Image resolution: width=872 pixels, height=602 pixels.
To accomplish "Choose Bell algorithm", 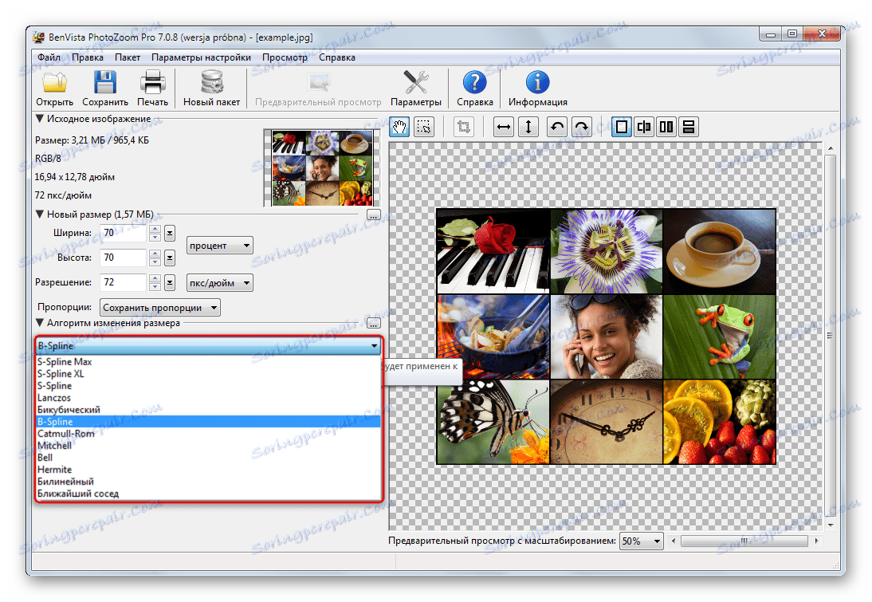I will [209, 458].
